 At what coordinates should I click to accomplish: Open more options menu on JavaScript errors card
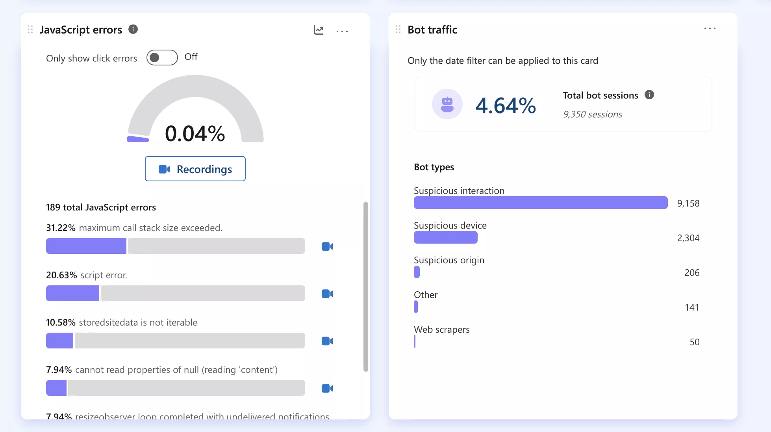pyautogui.click(x=342, y=31)
